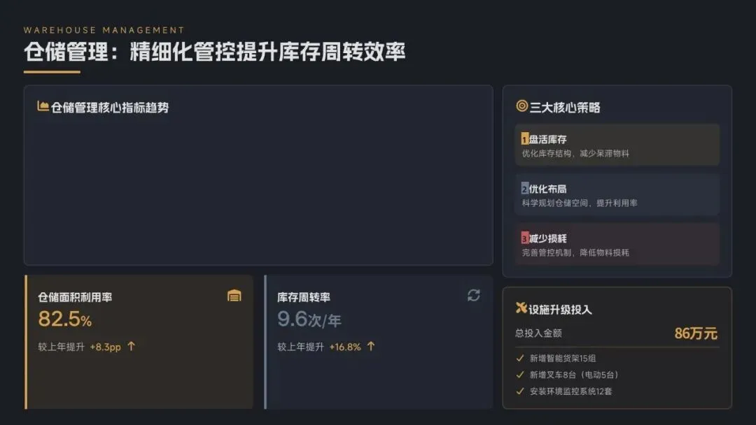Click the refresh icon in turnover card
This screenshot has height=425, width=756.
pyautogui.click(x=474, y=296)
